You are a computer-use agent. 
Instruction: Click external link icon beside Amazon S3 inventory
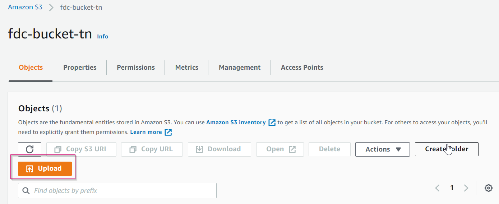tap(272, 122)
